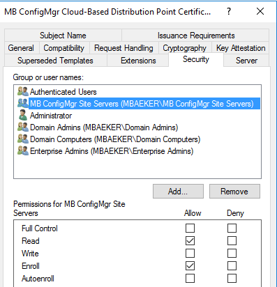Viewport: 277px width, 287px height.
Task: Click the Read permission label
Action: pos(31,241)
